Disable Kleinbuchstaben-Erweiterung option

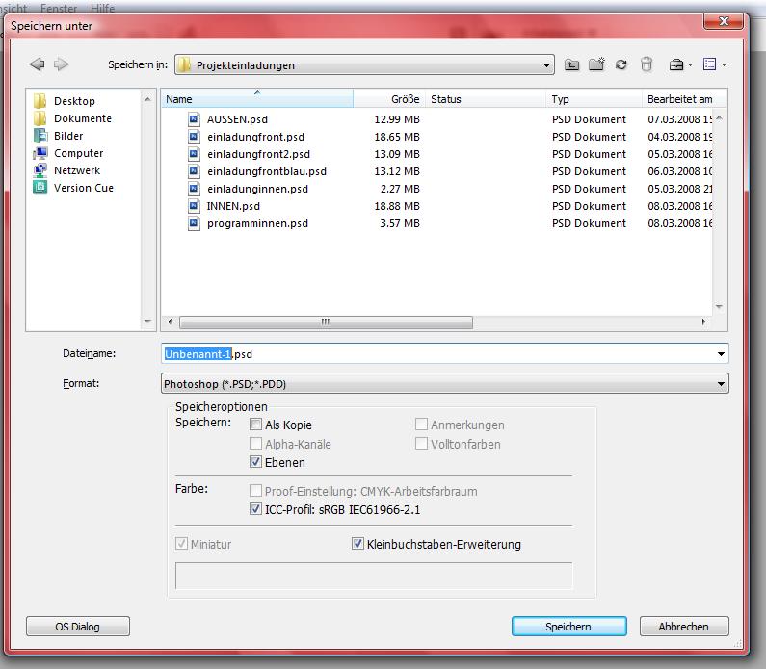click(358, 544)
